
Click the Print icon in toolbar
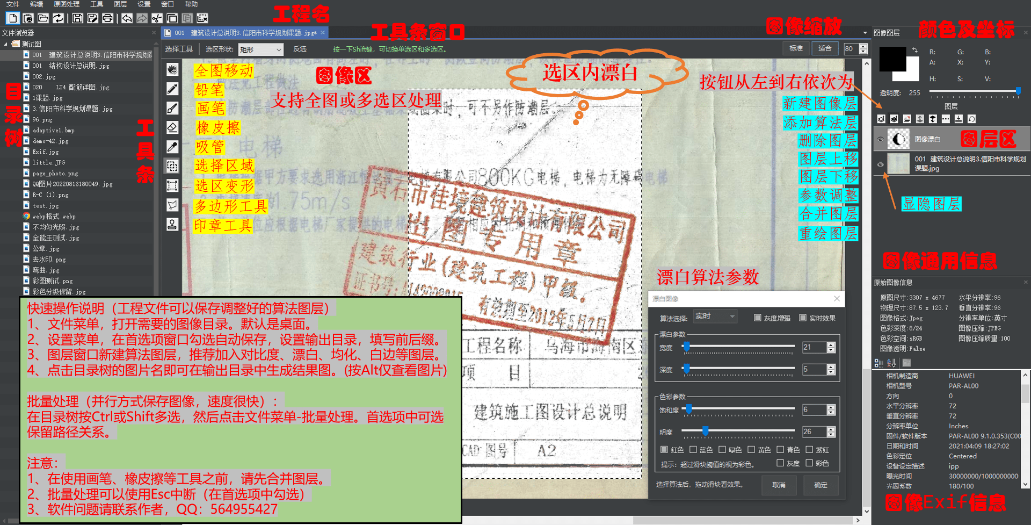click(x=107, y=18)
